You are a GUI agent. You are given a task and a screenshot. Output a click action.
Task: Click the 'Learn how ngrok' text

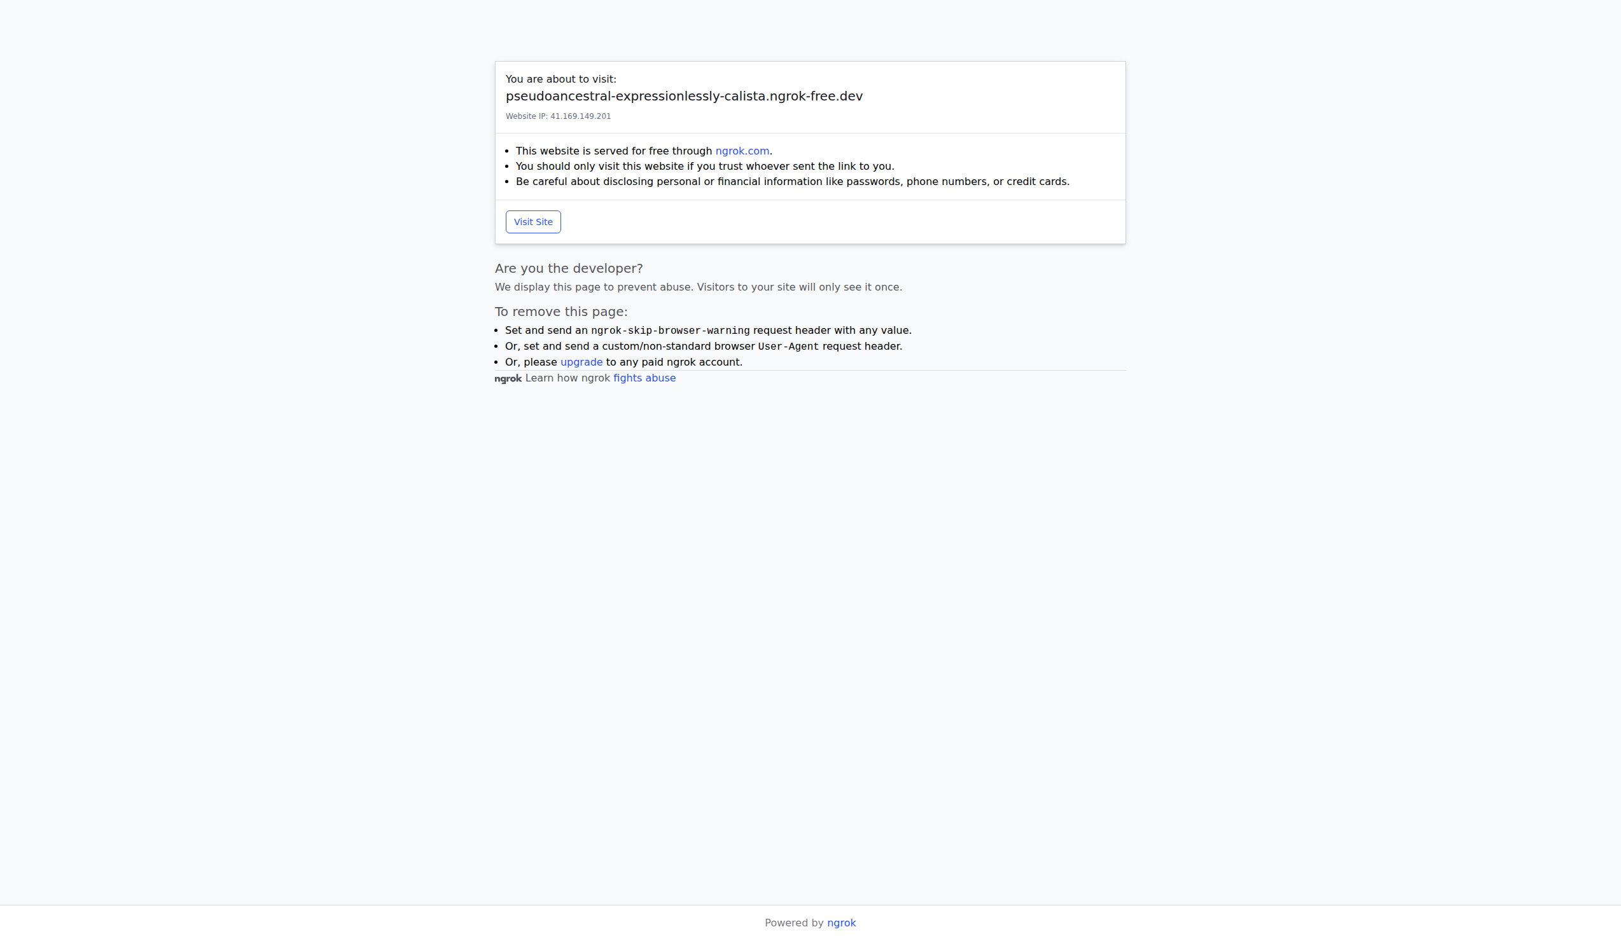567,378
